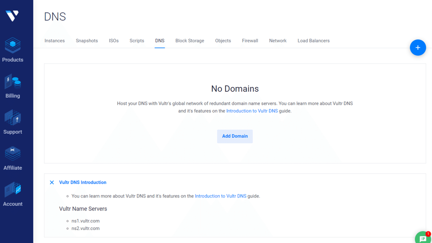Click the blue plus deploy button
This screenshot has width=432, height=243.
pos(418,48)
